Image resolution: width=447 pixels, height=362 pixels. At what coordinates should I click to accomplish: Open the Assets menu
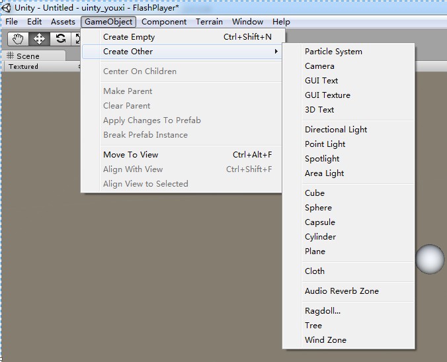[x=63, y=22]
